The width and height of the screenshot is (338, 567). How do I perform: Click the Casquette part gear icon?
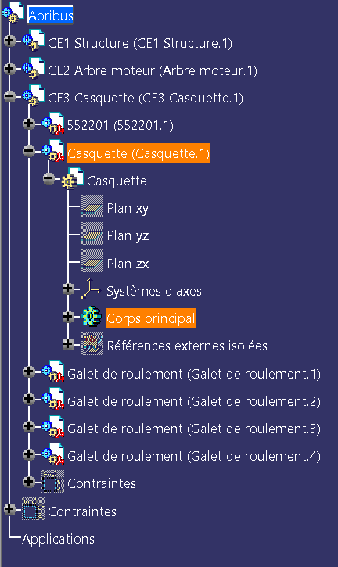pos(73,179)
